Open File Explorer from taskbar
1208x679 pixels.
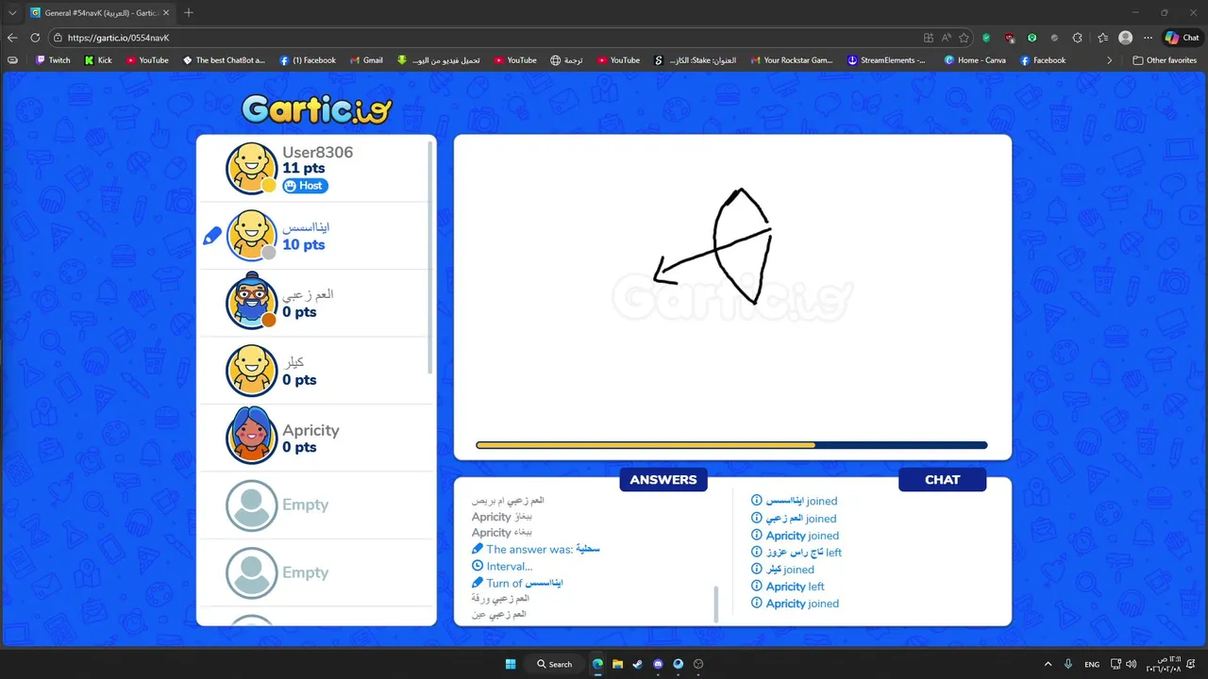[x=617, y=664]
